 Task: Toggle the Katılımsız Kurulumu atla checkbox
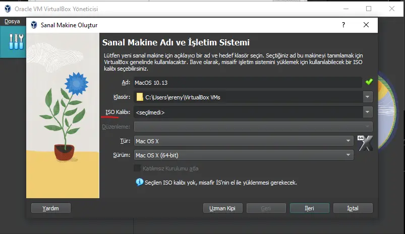[x=137, y=168]
